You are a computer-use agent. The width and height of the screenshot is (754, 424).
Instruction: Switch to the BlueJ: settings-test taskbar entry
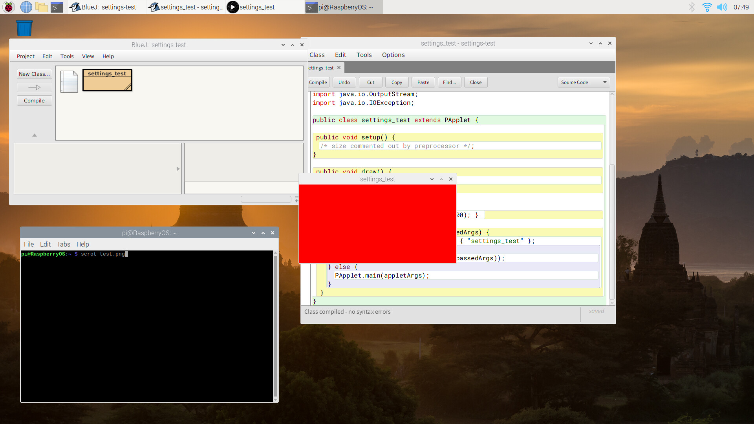[107, 7]
